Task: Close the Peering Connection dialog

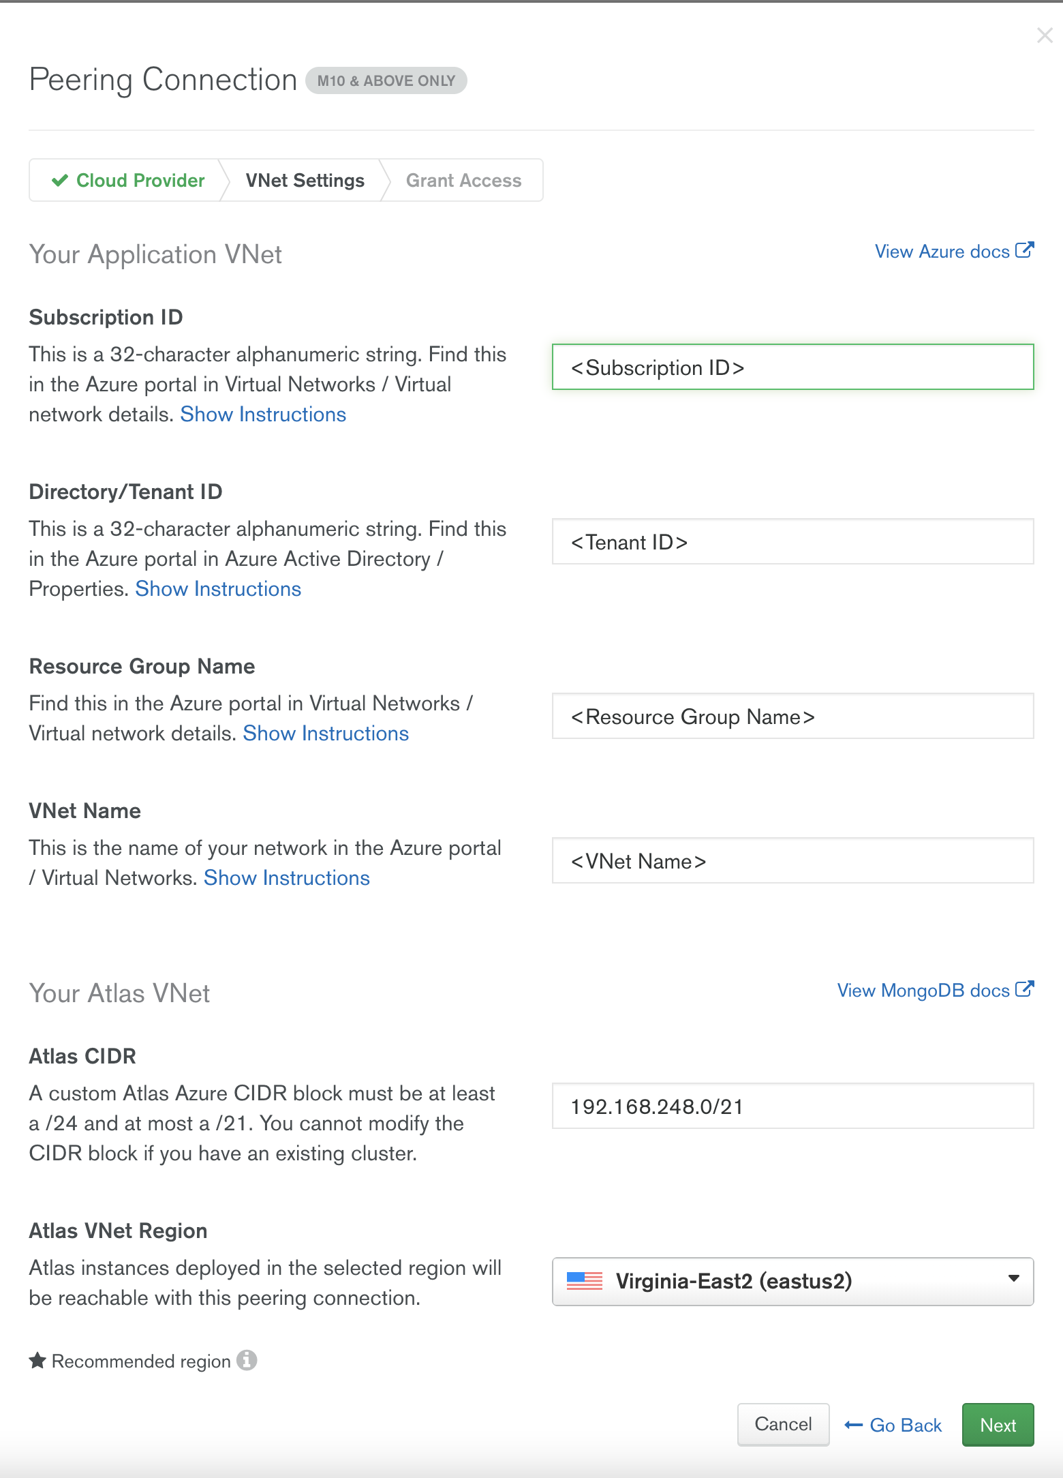Action: (x=1044, y=35)
